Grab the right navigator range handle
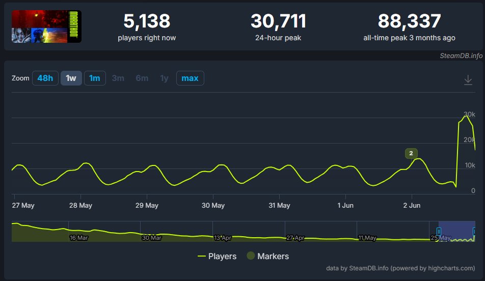The image size is (485, 281). [x=474, y=231]
